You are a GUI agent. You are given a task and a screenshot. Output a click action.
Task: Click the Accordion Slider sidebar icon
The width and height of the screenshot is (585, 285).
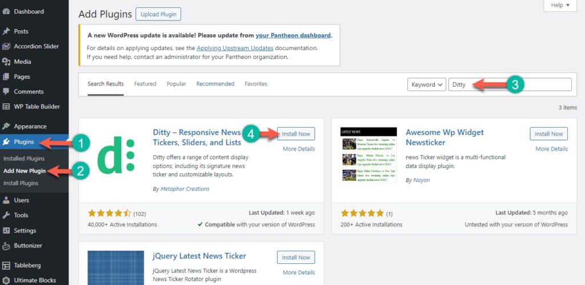coord(6,47)
